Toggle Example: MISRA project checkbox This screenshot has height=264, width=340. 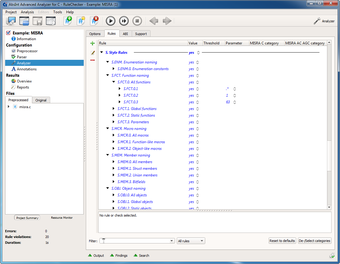point(8,33)
